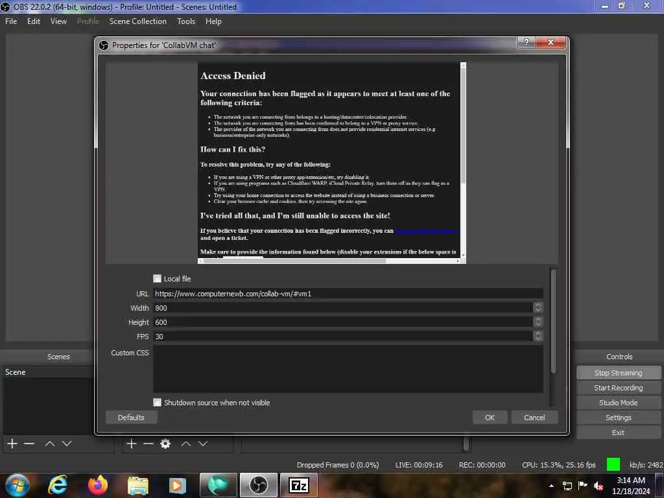This screenshot has height=498, width=664.
Task: Cancel the Properties dialog
Action: click(534, 418)
